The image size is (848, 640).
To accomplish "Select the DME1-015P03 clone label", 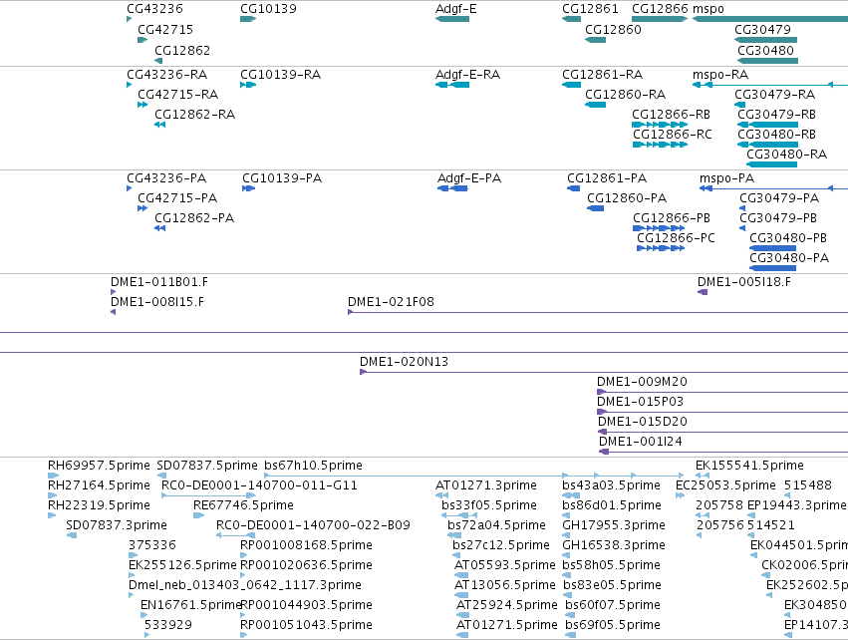I will [640, 402].
